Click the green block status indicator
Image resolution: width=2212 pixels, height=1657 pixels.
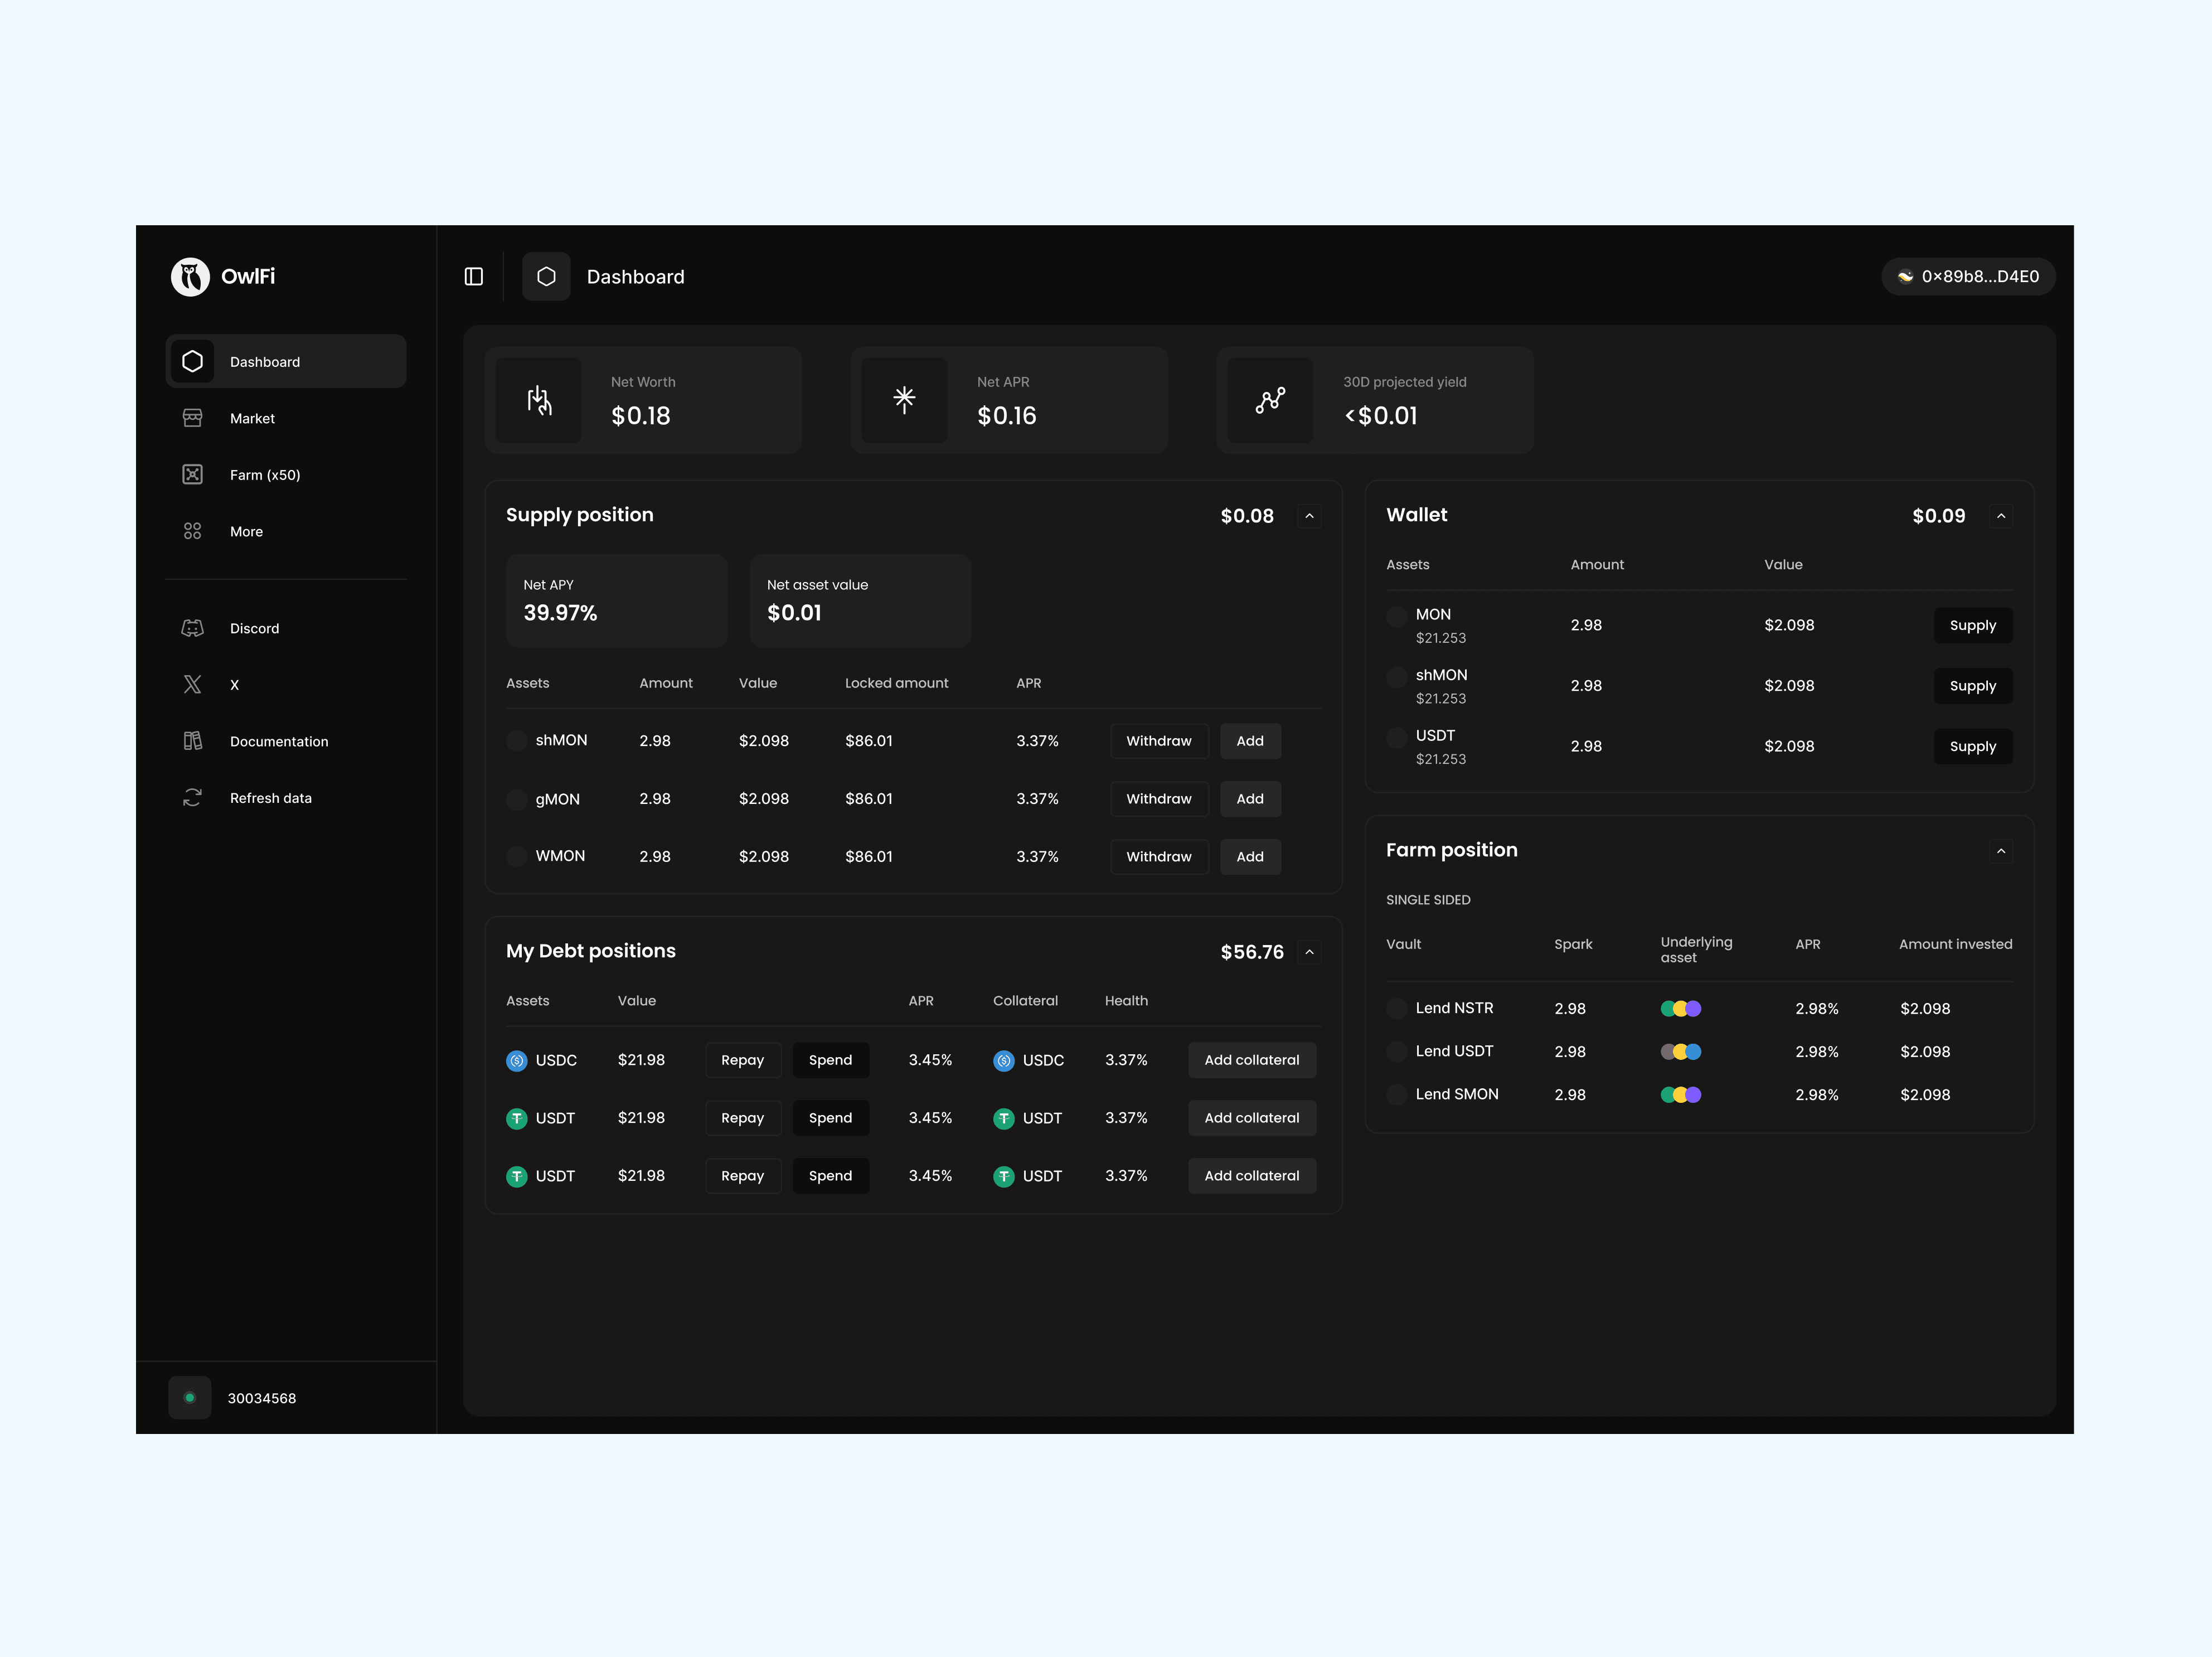point(190,1398)
